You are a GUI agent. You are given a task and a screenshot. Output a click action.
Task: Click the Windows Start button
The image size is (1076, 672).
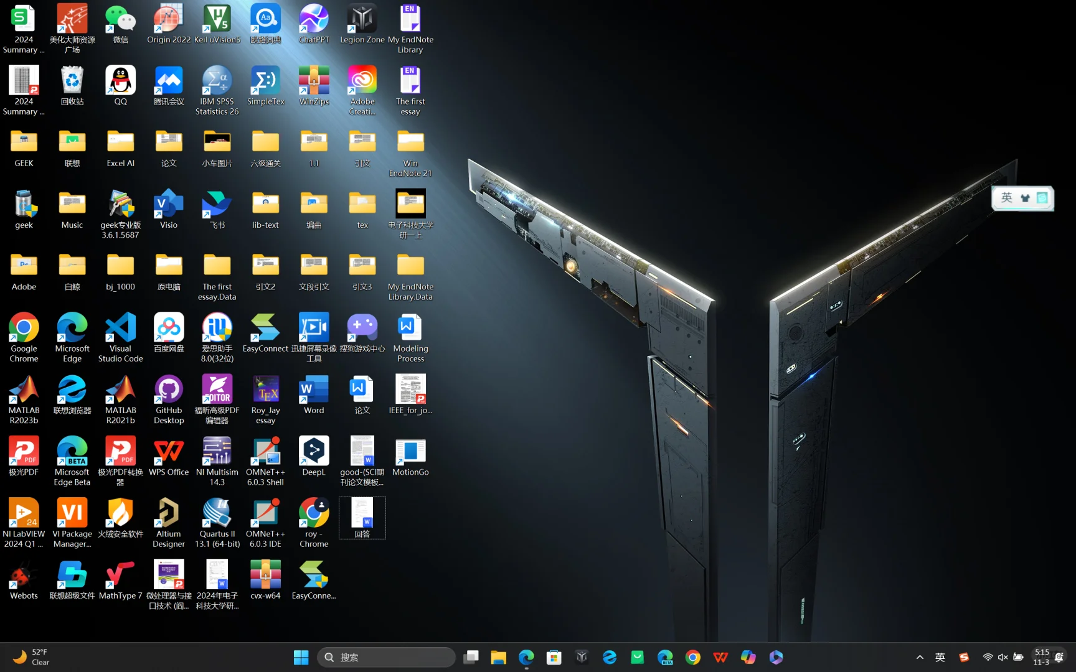(301, 657)
